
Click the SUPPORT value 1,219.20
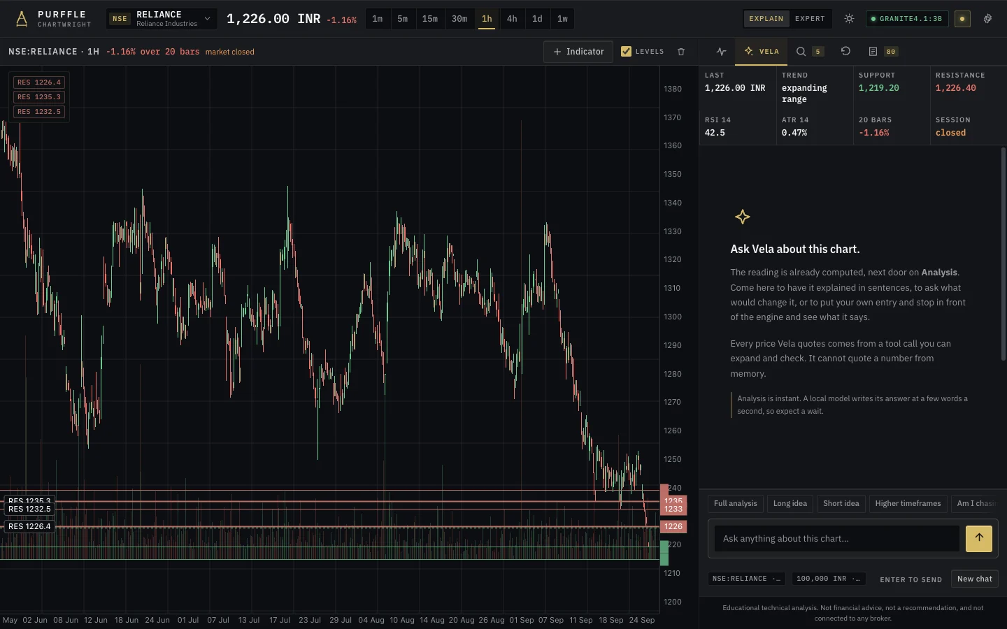879,88
